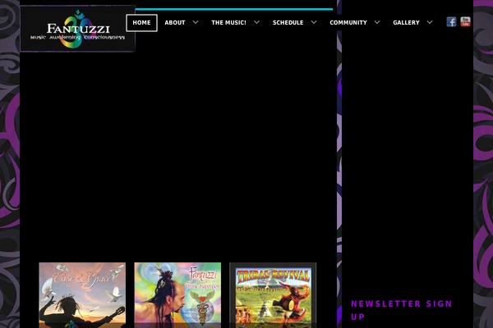This screenshot has height=328, width=493.
Task: Open the Facebook page icon
Action: point(451,22)
